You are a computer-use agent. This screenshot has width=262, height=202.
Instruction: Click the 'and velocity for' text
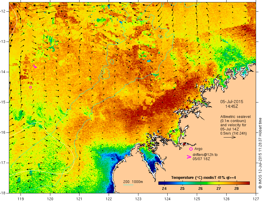tap(233, 125)
